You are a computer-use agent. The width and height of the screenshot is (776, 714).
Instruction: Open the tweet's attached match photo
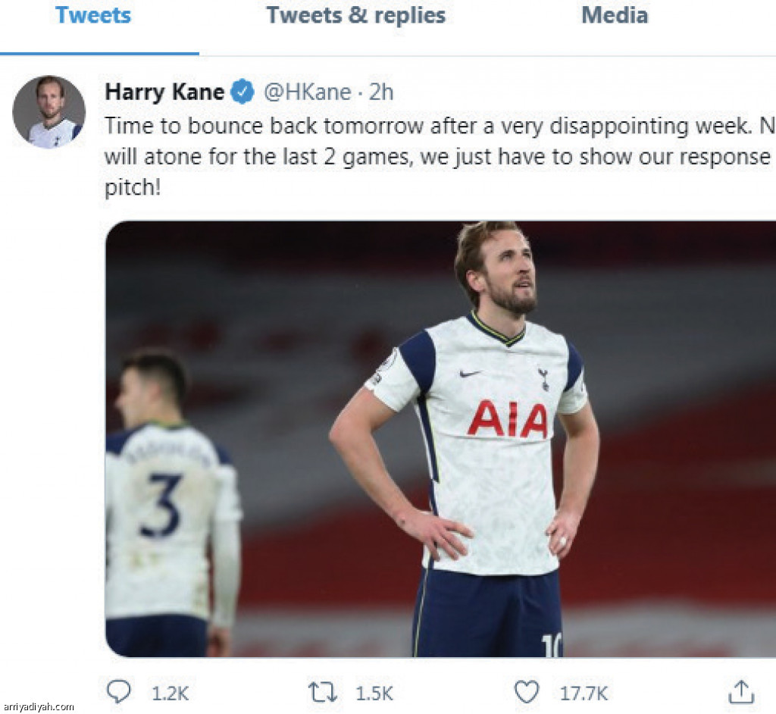440,440
